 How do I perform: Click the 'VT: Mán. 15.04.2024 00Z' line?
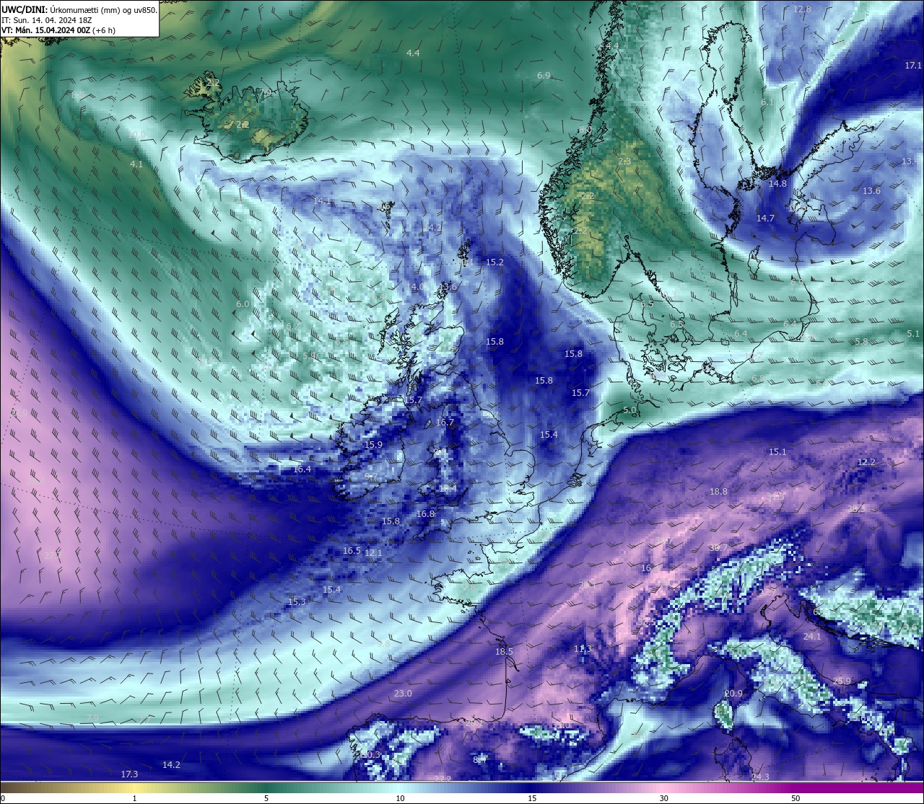click(x=45, y=30)
